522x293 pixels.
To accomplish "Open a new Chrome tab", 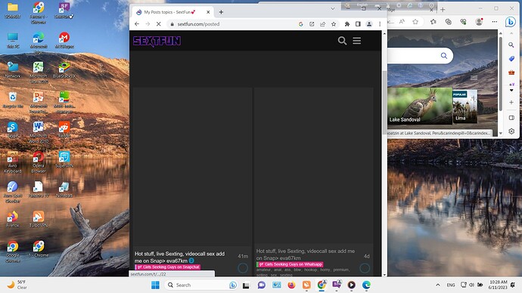I will tap(221, 12).
